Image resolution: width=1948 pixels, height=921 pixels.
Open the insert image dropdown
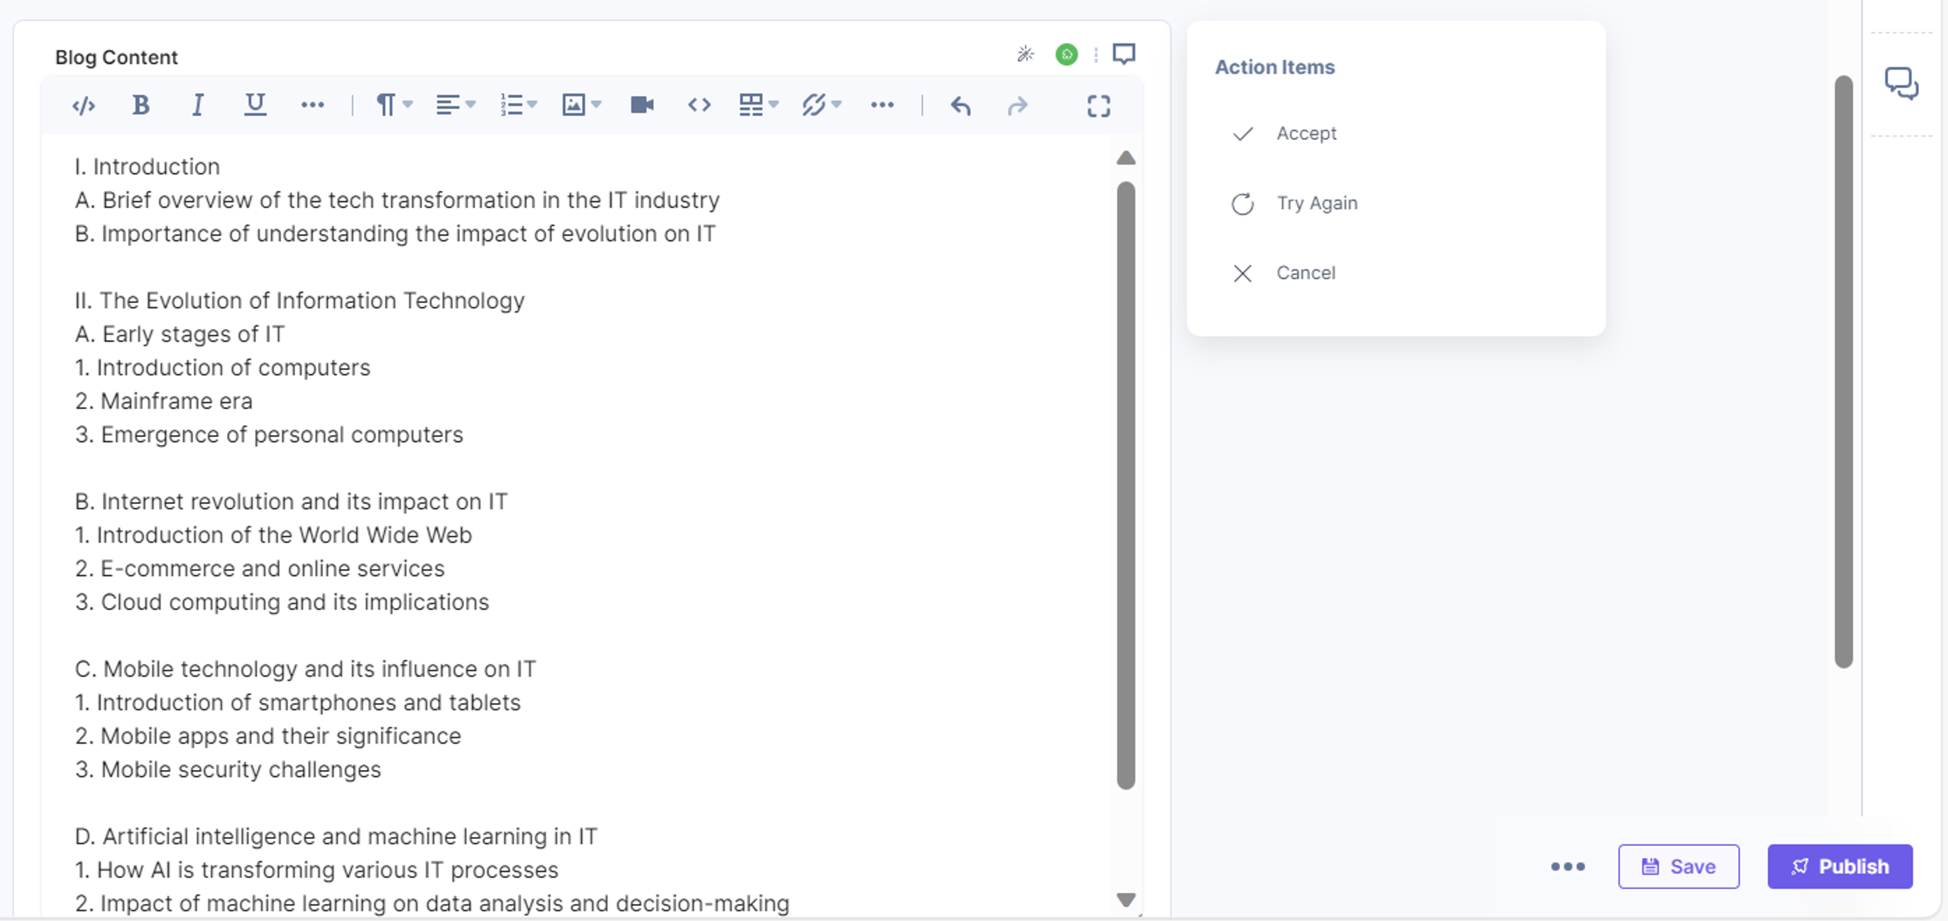tap(581, 105)
